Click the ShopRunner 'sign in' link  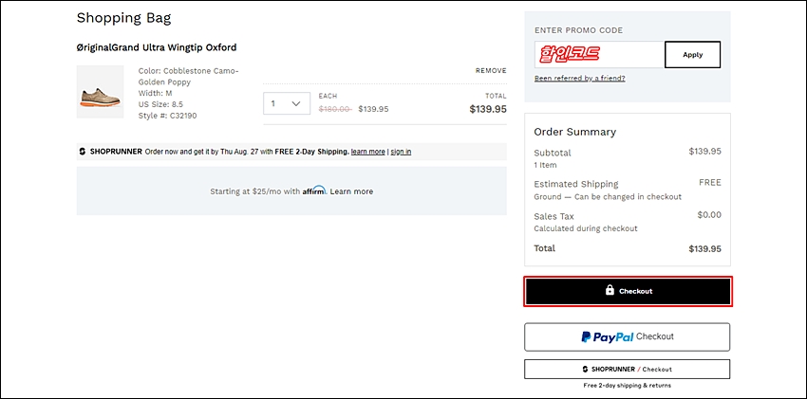(x=401, y=152)
